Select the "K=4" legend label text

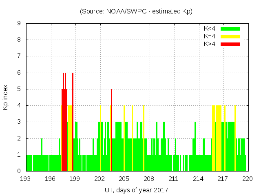210,36
